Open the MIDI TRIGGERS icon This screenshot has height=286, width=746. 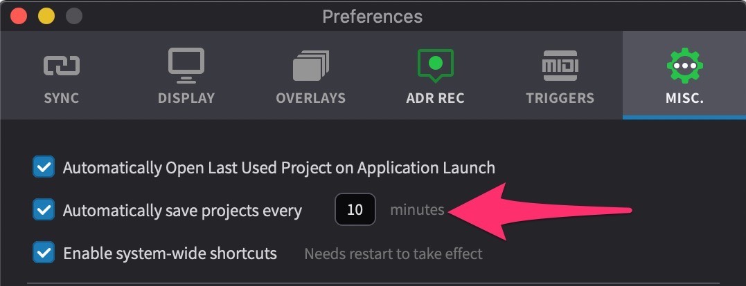[x=560, y=66]
